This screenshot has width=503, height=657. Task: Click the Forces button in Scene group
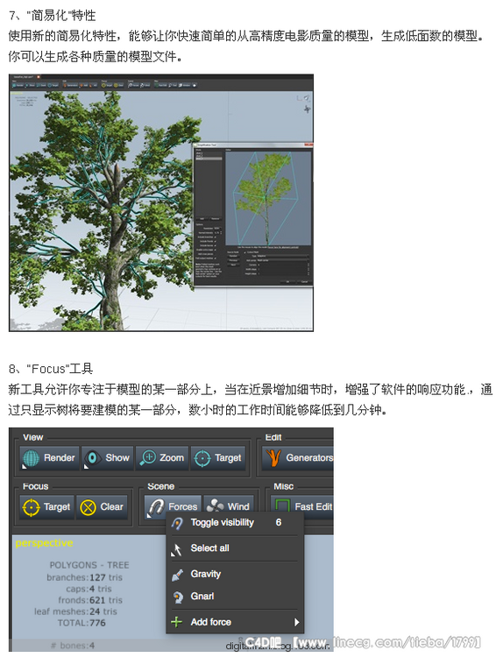(174, 507)
